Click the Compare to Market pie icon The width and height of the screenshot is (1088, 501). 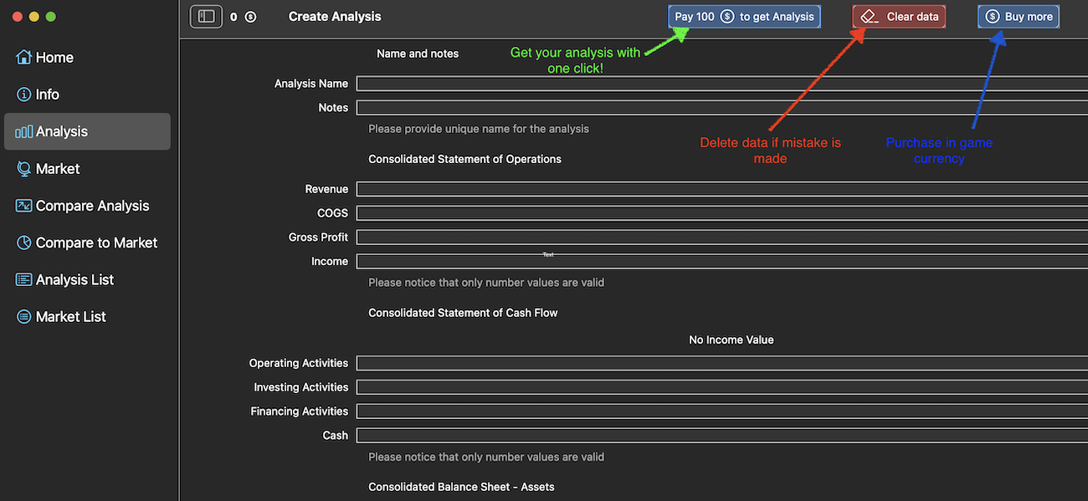click(24, 243)
